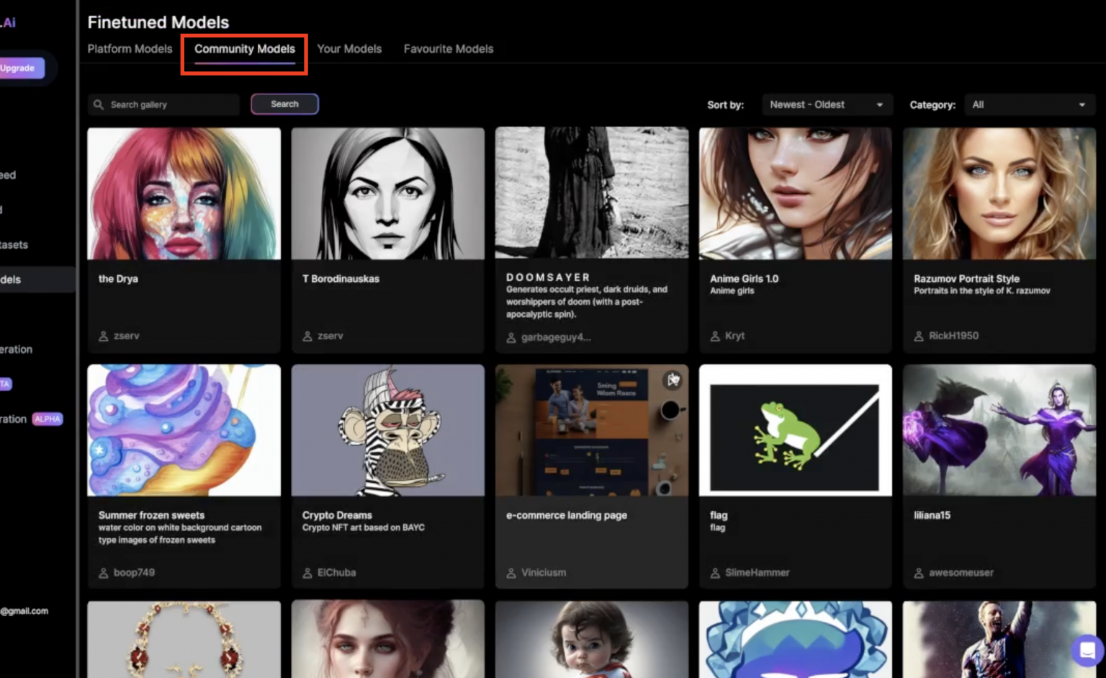The height and width of the screenshot is (678, 1106).
Task: Focus the Search gallery input field
Action: pos(171,104)
